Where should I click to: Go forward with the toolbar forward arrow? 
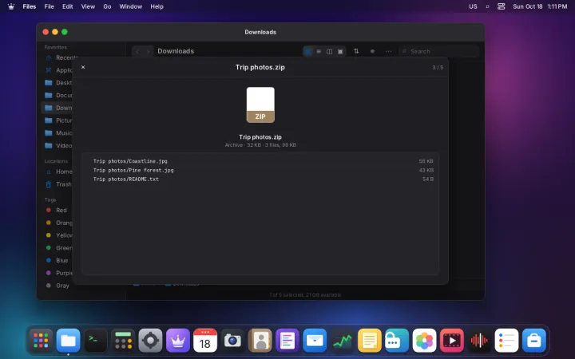pyautogui.click(x=149, y=51)
